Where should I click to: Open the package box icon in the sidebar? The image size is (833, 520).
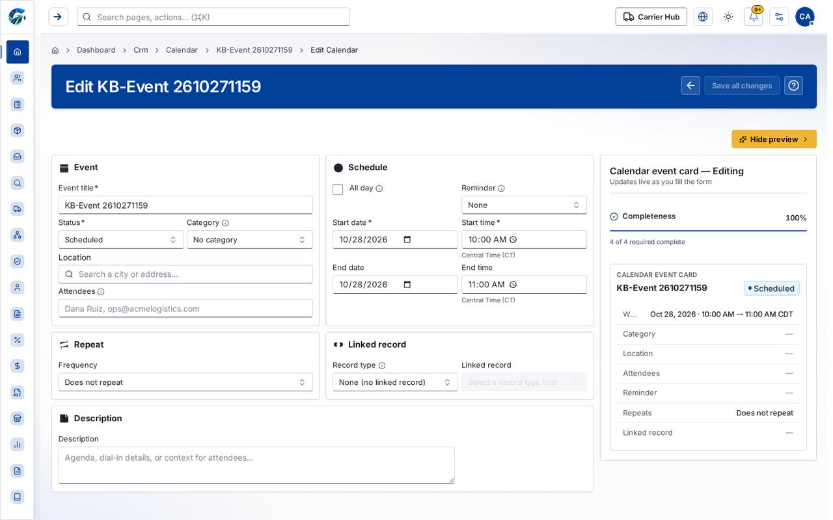[18, 130]
